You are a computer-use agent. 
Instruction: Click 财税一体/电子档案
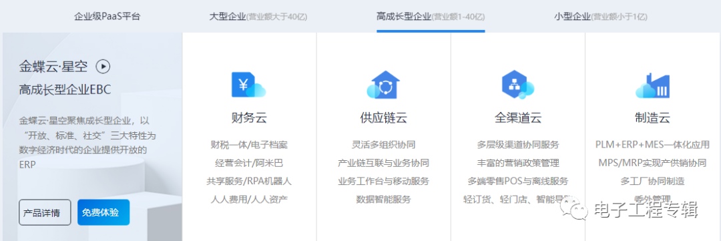(x=249, y=145)
